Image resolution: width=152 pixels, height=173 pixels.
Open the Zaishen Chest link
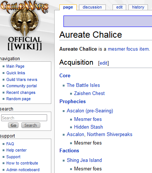[89, 94]
